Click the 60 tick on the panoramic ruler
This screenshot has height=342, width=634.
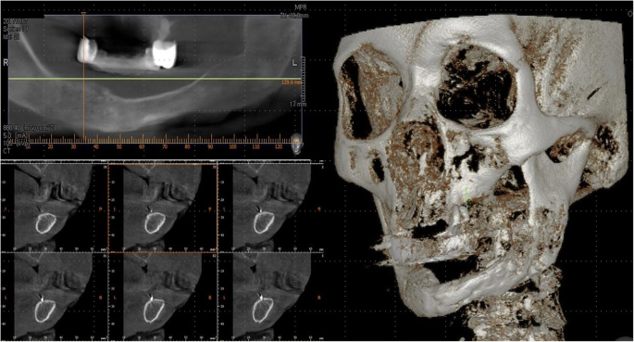point(142,146)
